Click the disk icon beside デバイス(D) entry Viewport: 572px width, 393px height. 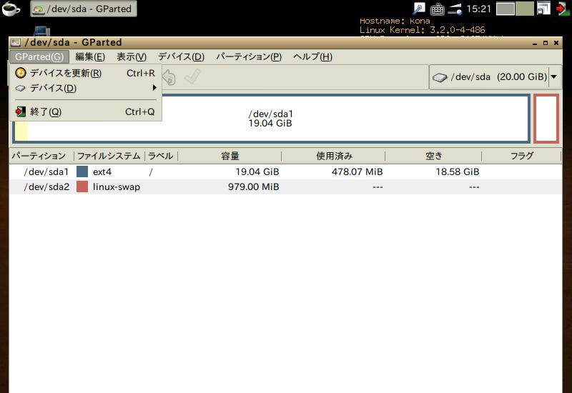pos(21,88)
